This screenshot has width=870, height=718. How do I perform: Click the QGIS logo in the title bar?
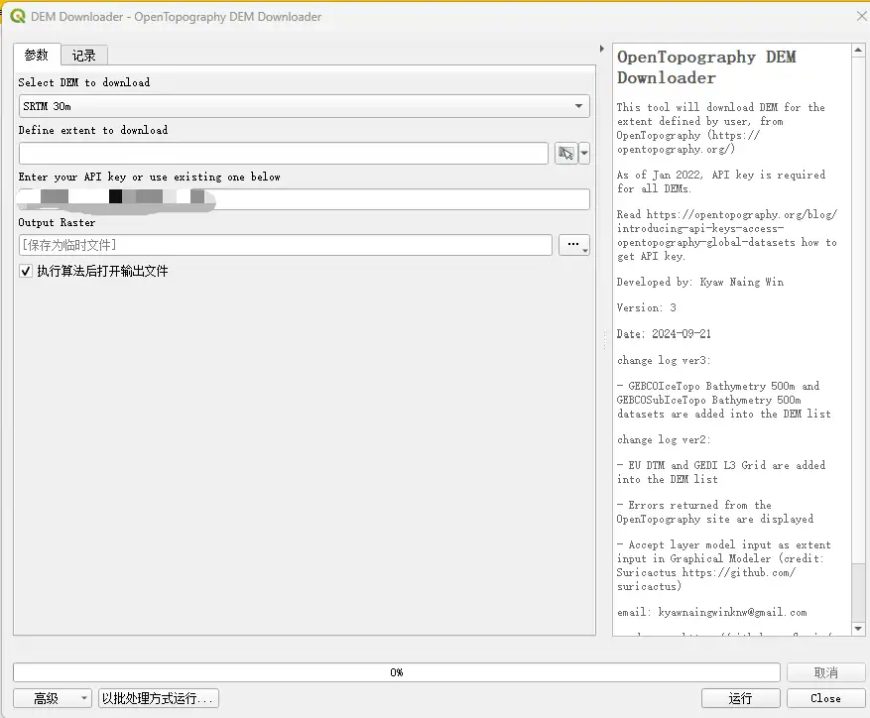[18, 17]
